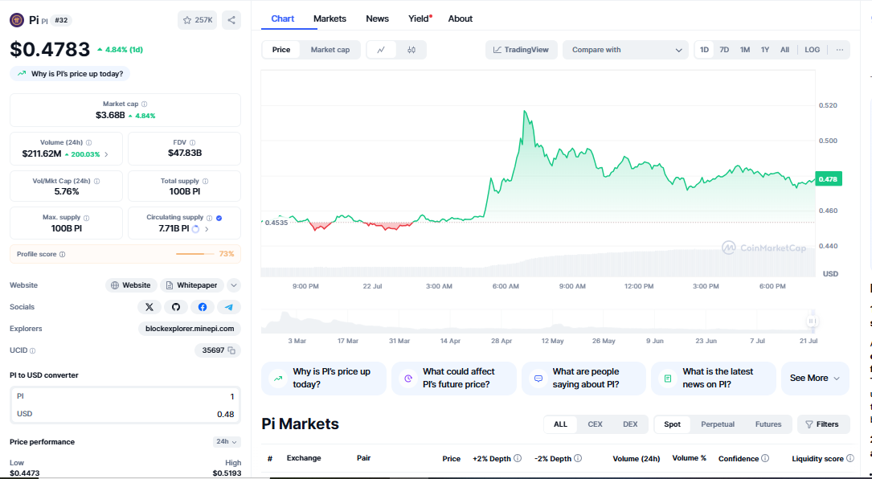
Task: Open the Whitepaper link
Action: point(192,285)
